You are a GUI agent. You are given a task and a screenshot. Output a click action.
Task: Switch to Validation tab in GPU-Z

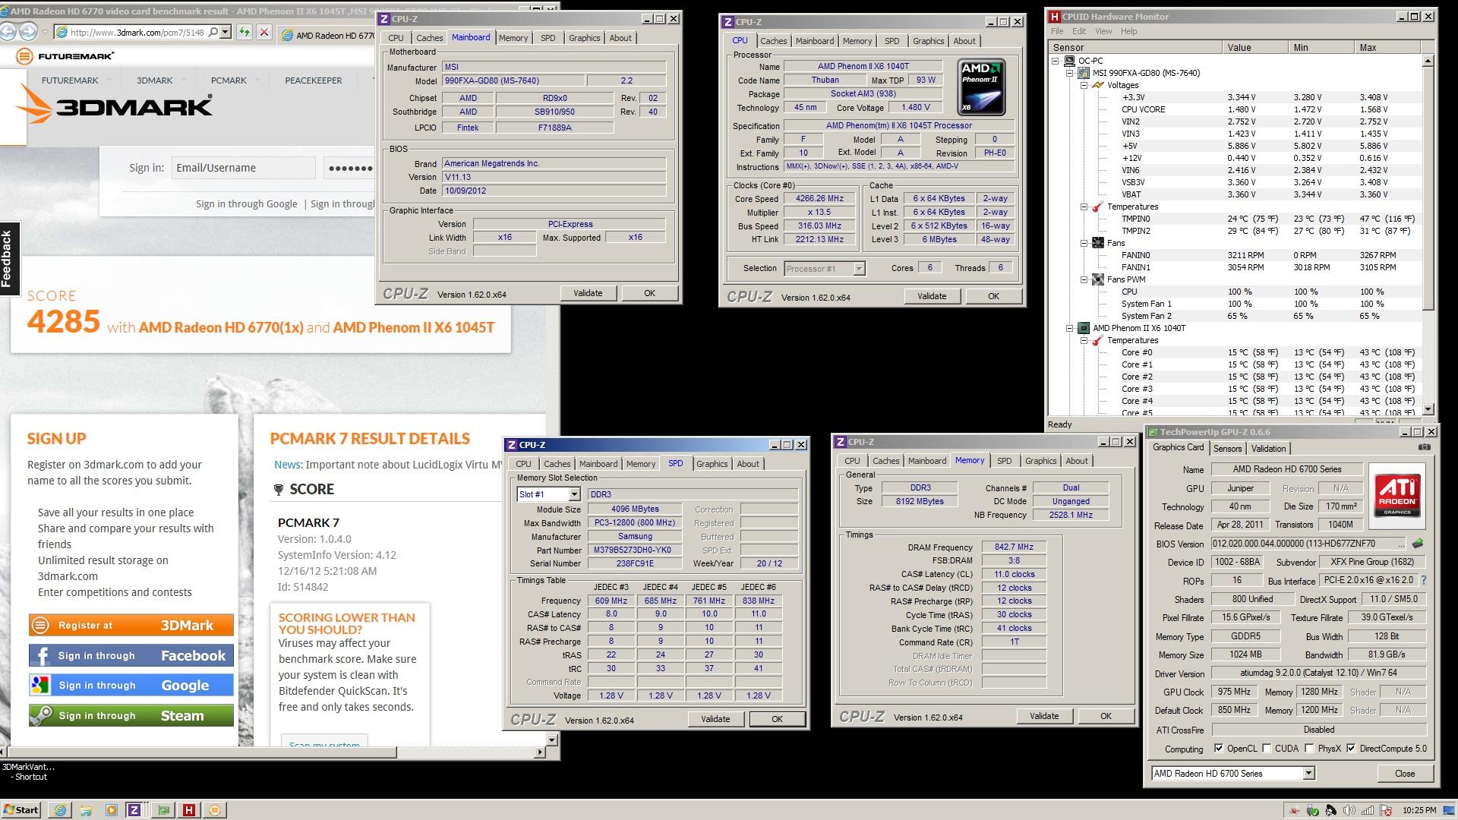pyautogui.click(x=1268, y=449)
